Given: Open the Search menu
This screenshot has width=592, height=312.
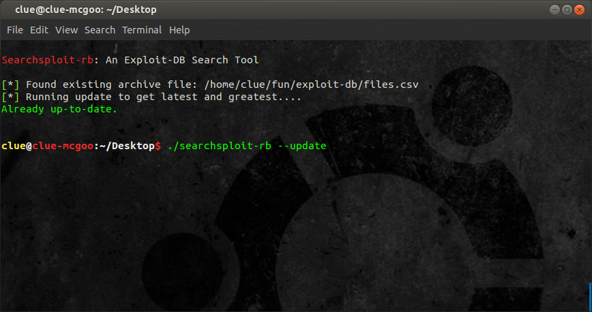Looking at the screenshot, I should click(100, 30).
